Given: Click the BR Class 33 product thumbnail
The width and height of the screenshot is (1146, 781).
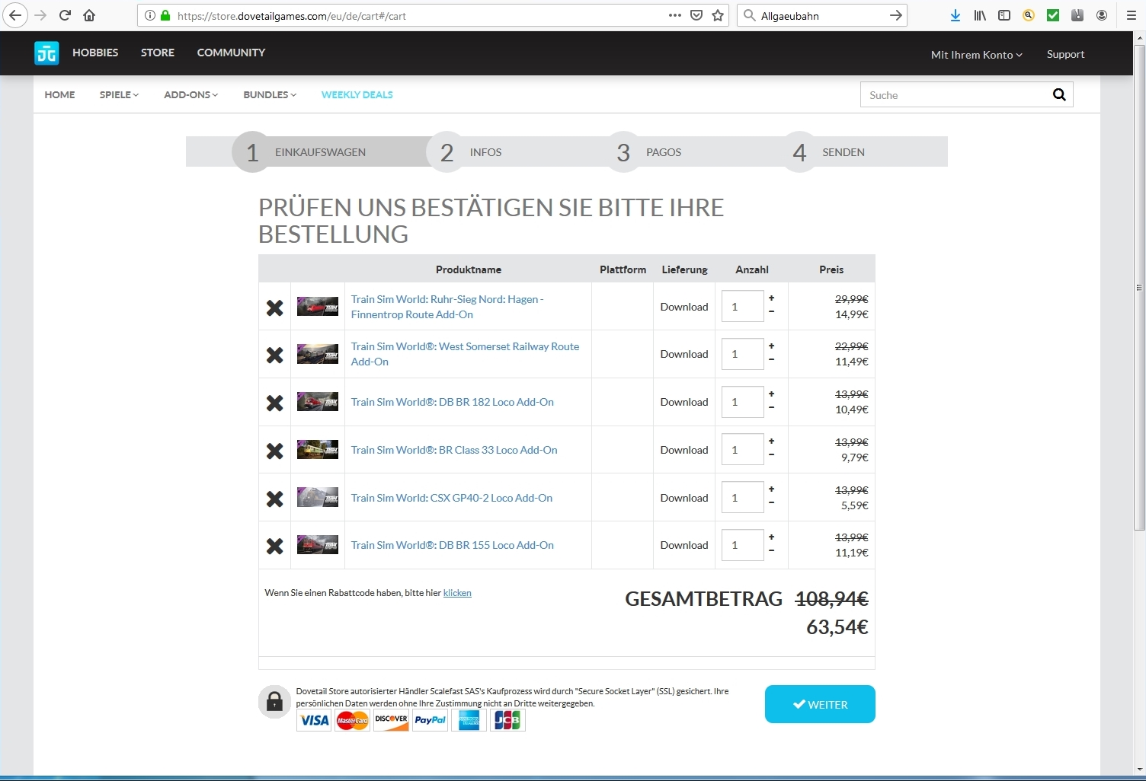Looking at the screenshot, I should click(318, 450).
